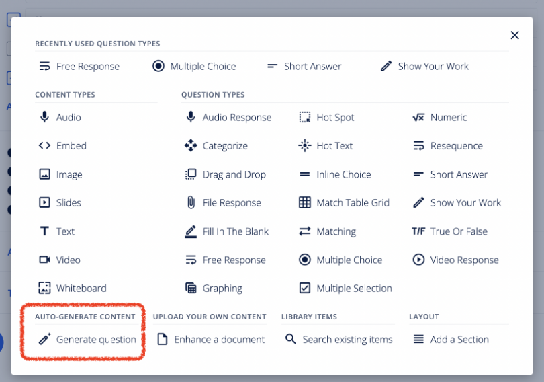Choose the Whiteboard icon

tap(44, 288)
